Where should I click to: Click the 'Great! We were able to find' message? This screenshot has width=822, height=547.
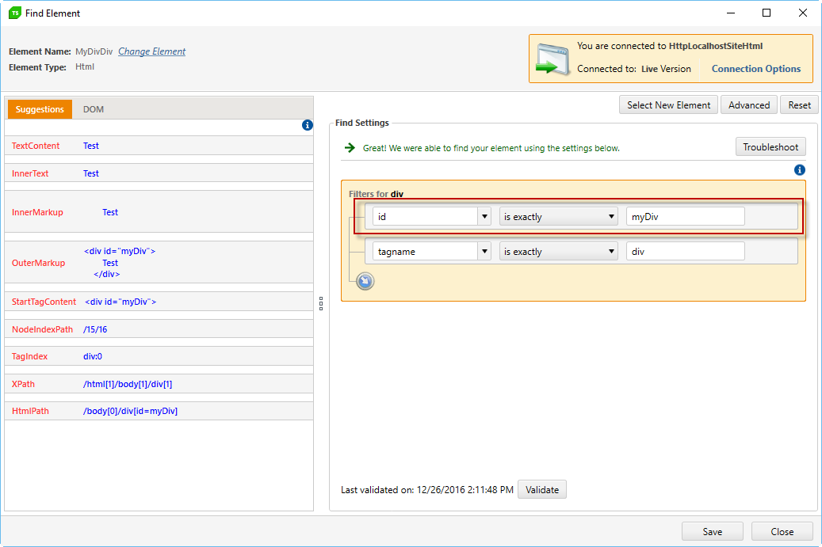[491, 148]
